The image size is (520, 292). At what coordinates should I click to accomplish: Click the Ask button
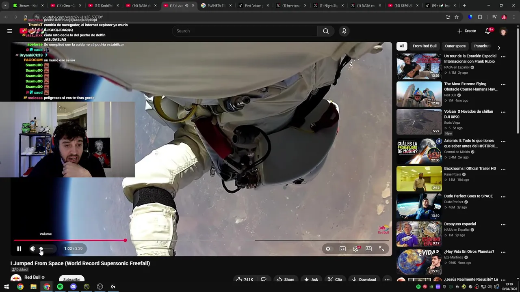[310, 279]
